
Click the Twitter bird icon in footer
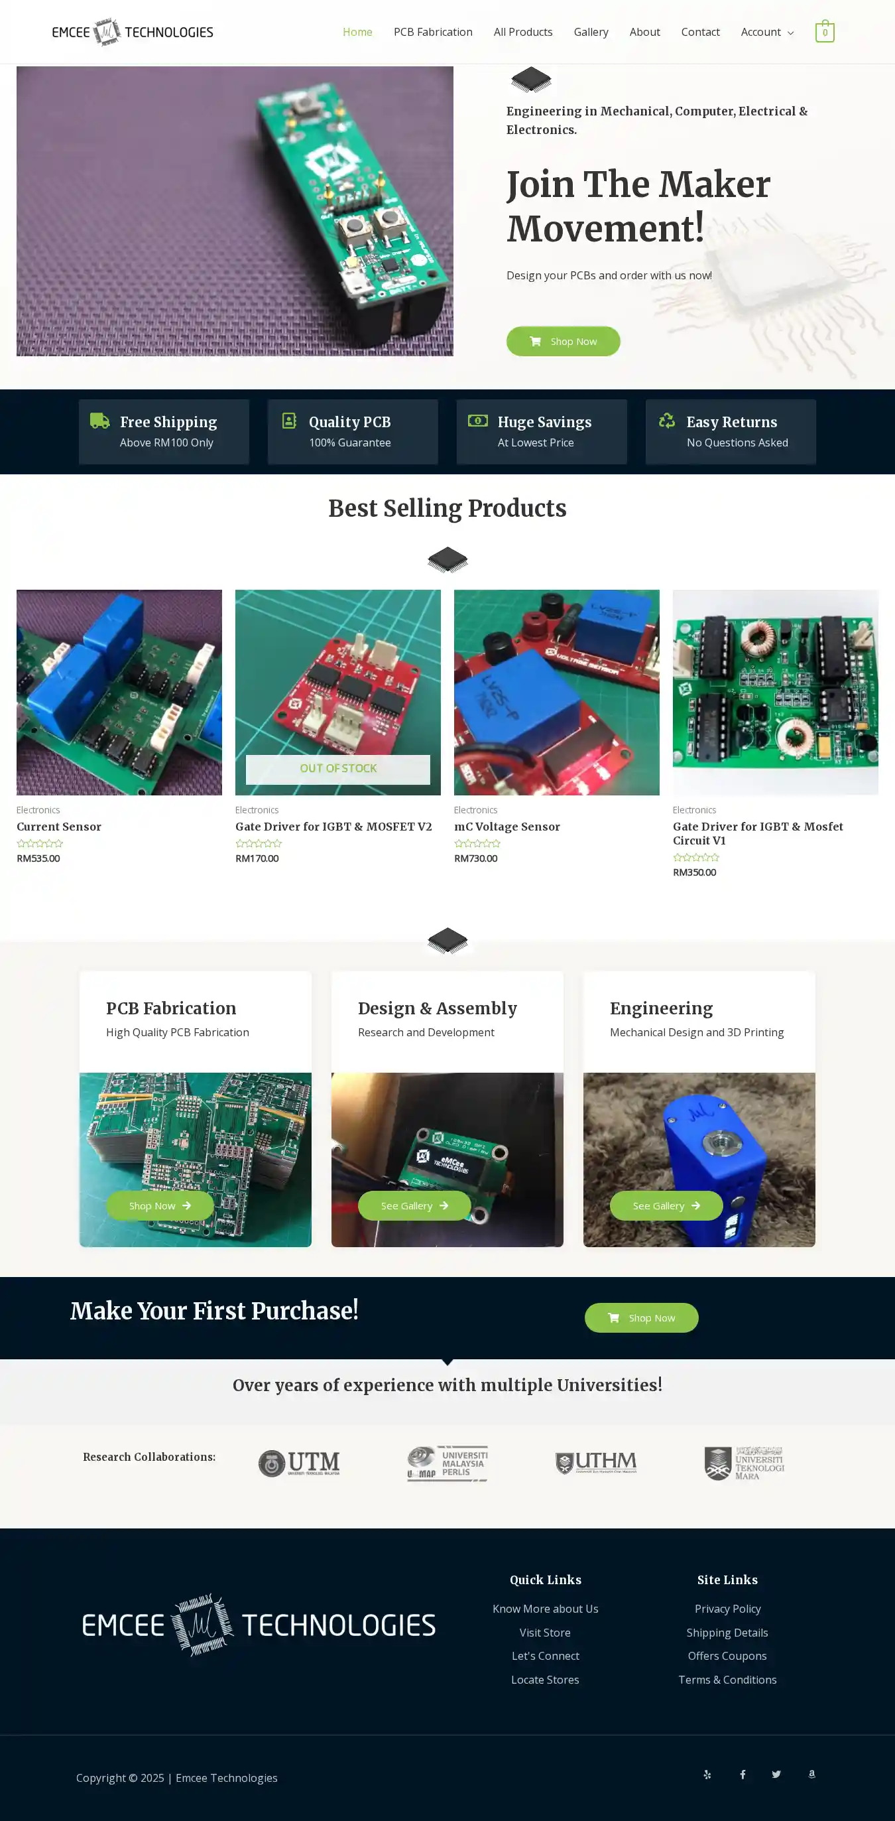coord(776,1775)
